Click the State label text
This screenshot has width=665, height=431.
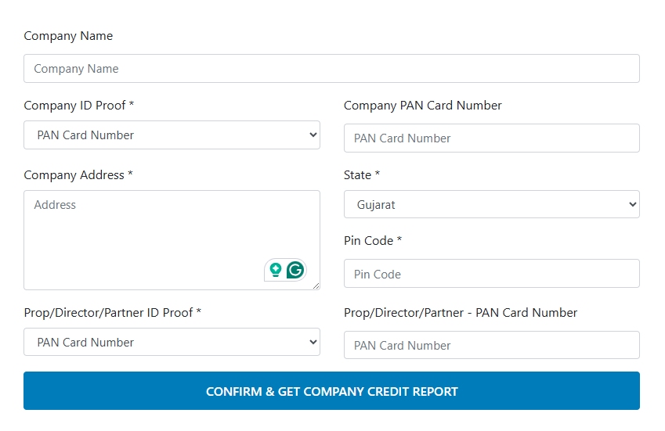[x=361, y=175]
